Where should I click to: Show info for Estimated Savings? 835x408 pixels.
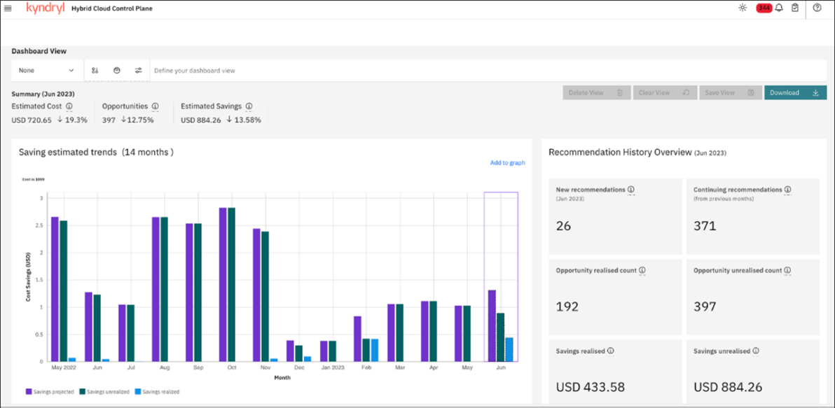pyautogui.click(x=249, y=106)
